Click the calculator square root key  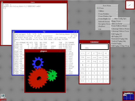tap(94, 53)
